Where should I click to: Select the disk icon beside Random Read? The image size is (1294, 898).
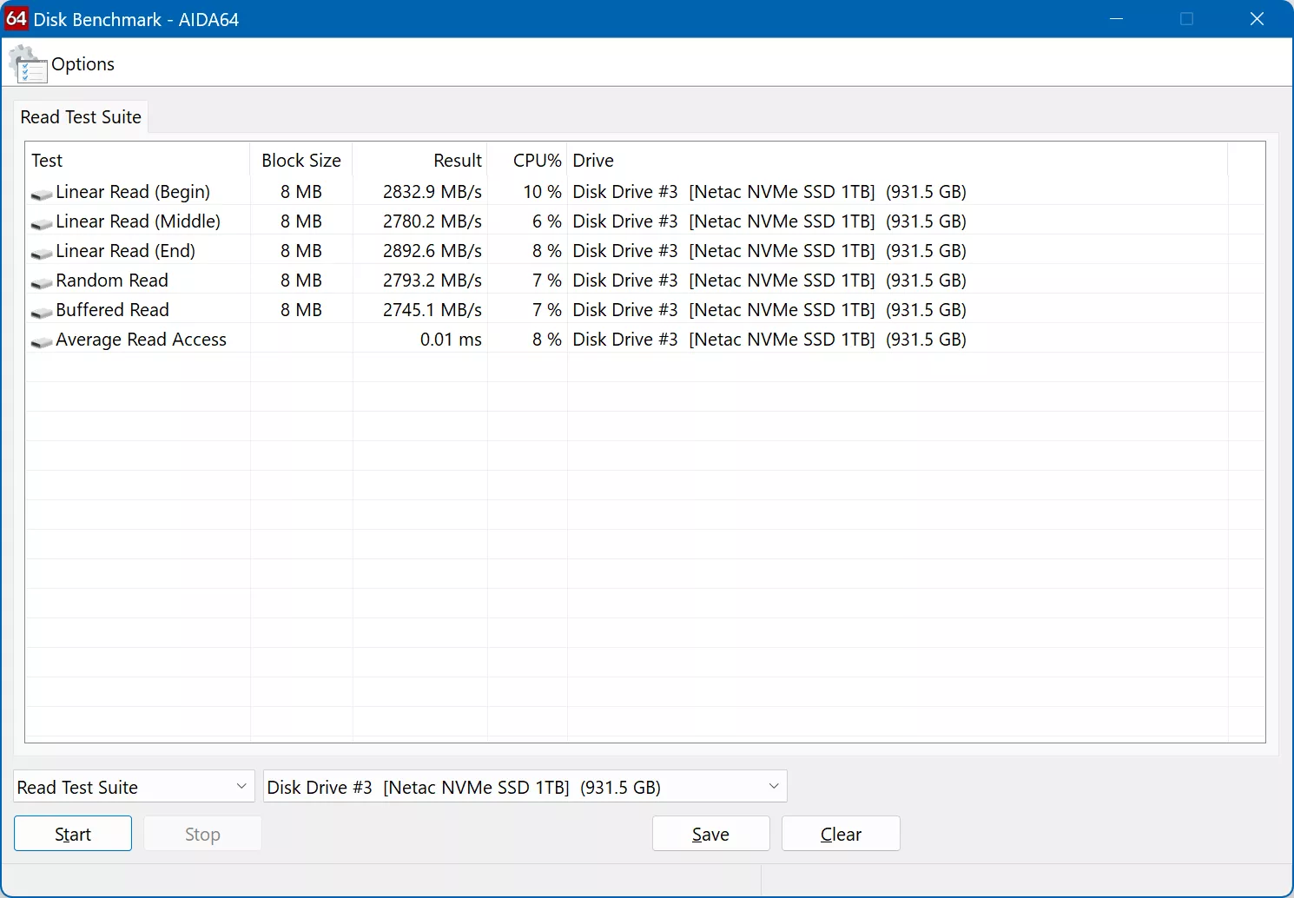(42, 282)
